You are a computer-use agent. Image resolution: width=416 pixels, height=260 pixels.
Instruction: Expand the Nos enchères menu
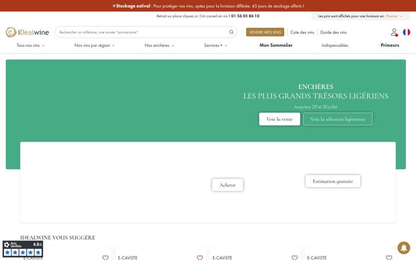pos(159,46)
